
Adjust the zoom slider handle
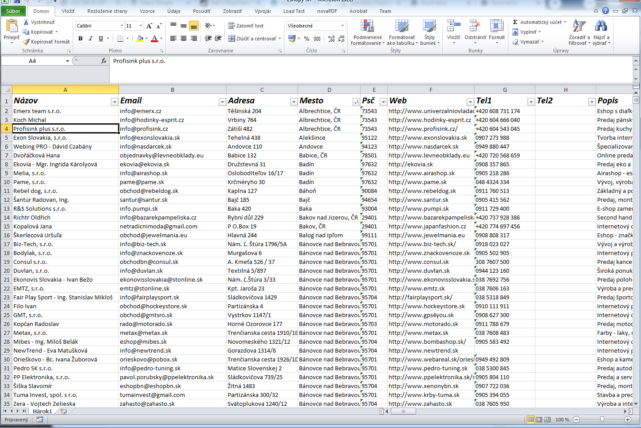click(602, 419)
